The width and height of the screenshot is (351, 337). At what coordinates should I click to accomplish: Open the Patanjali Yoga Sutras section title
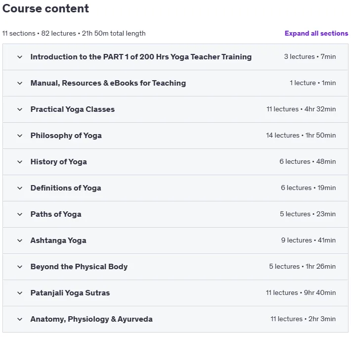70,293
